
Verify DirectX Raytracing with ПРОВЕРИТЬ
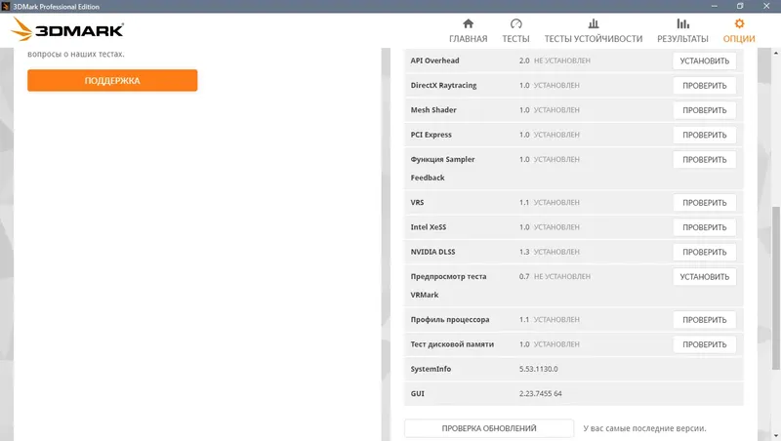(x=704, y=86)
